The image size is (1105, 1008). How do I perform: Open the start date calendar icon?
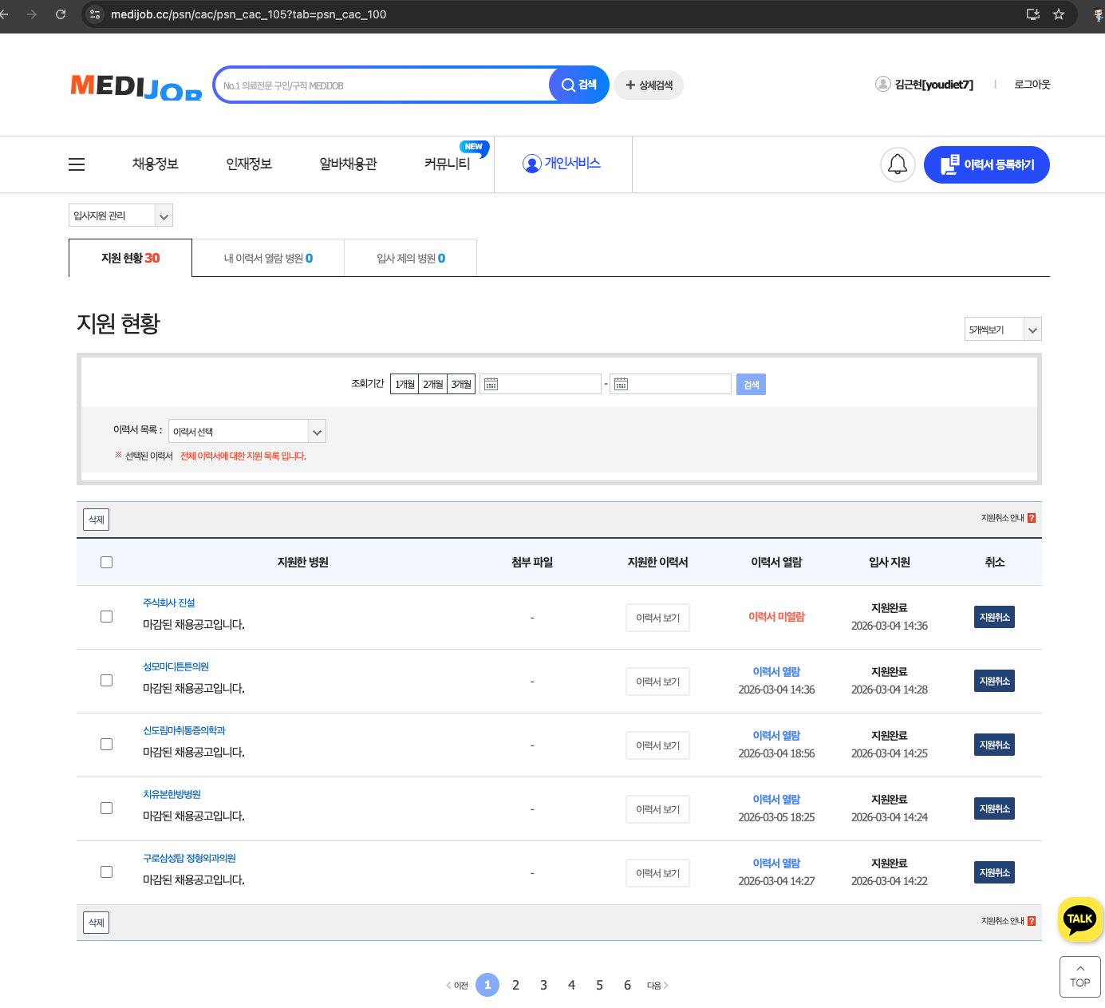[x=491, y=385]
